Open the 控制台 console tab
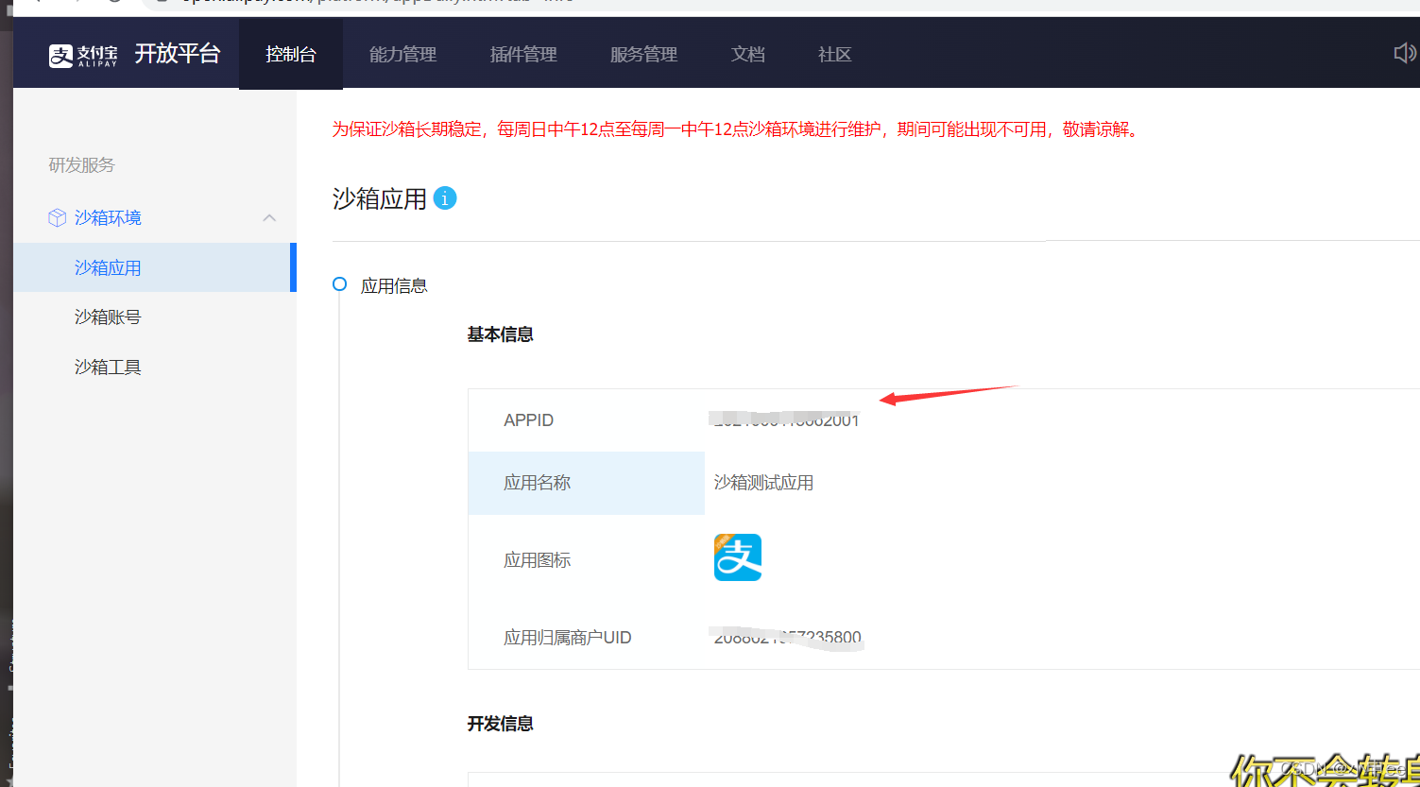Image resolution: width=1420 pixels, height=787 pixels. [291, 55]
